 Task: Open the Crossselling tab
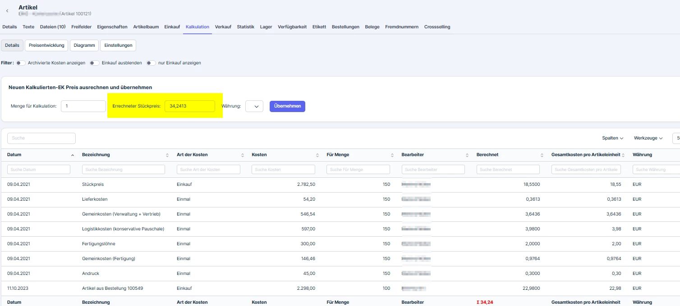point(437,27)
